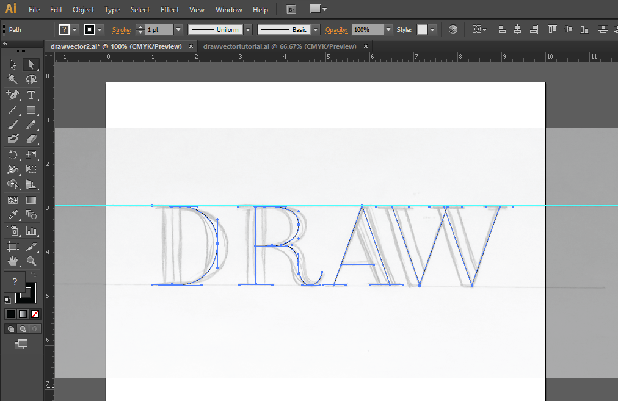This screenshot has width=618, height=401.
Task: Enable Draw Inside mode
Action: (x=35, y=329)
